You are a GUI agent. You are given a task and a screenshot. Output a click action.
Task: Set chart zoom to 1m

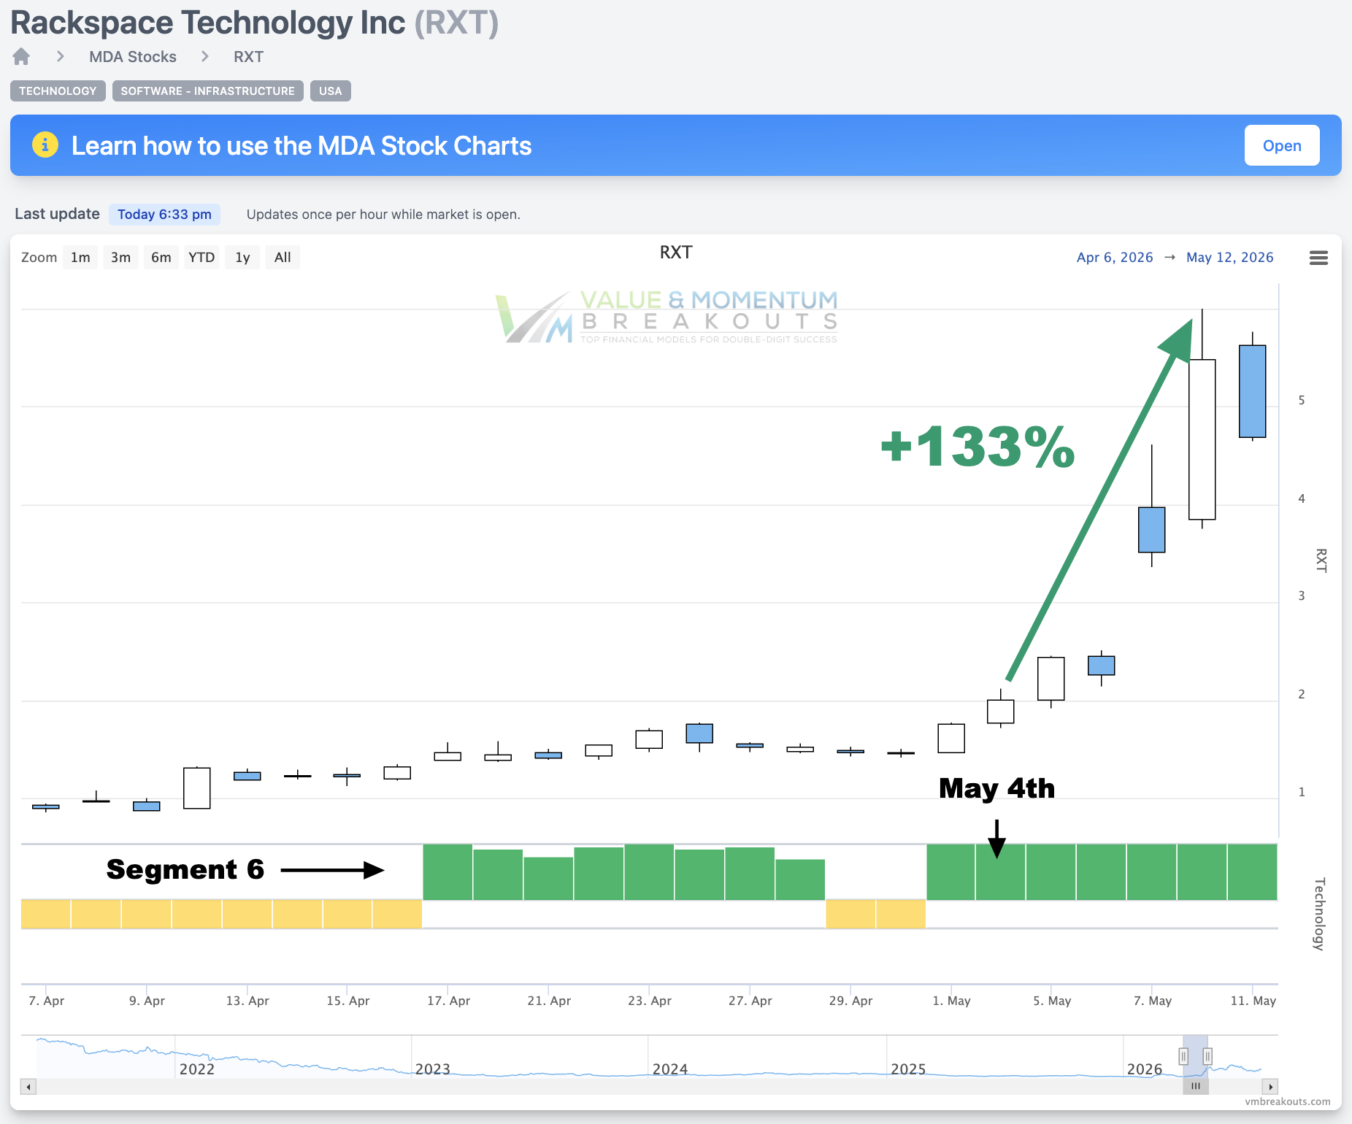pyautogui.click(x=80, y=257)
